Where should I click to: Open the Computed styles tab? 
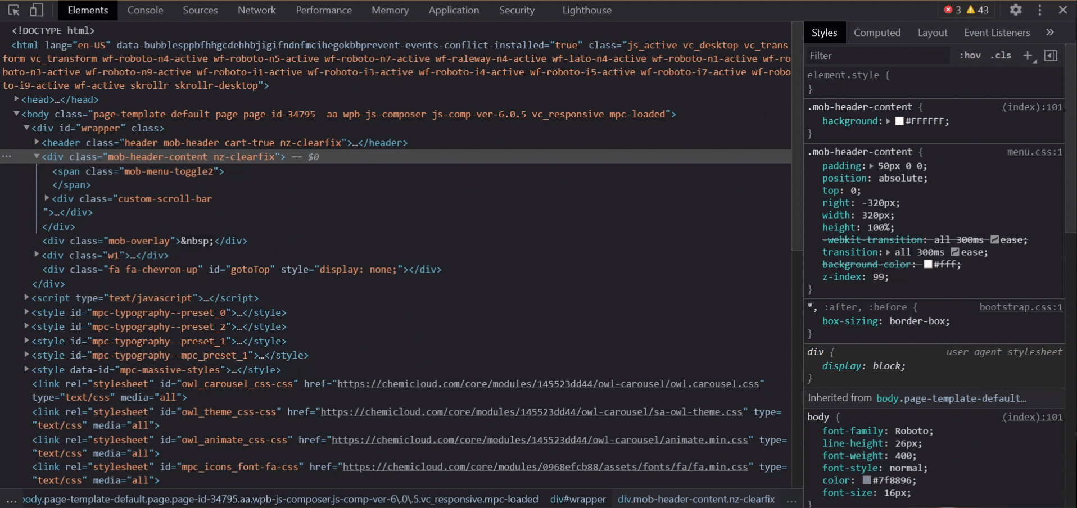click(x=876, y=32)
